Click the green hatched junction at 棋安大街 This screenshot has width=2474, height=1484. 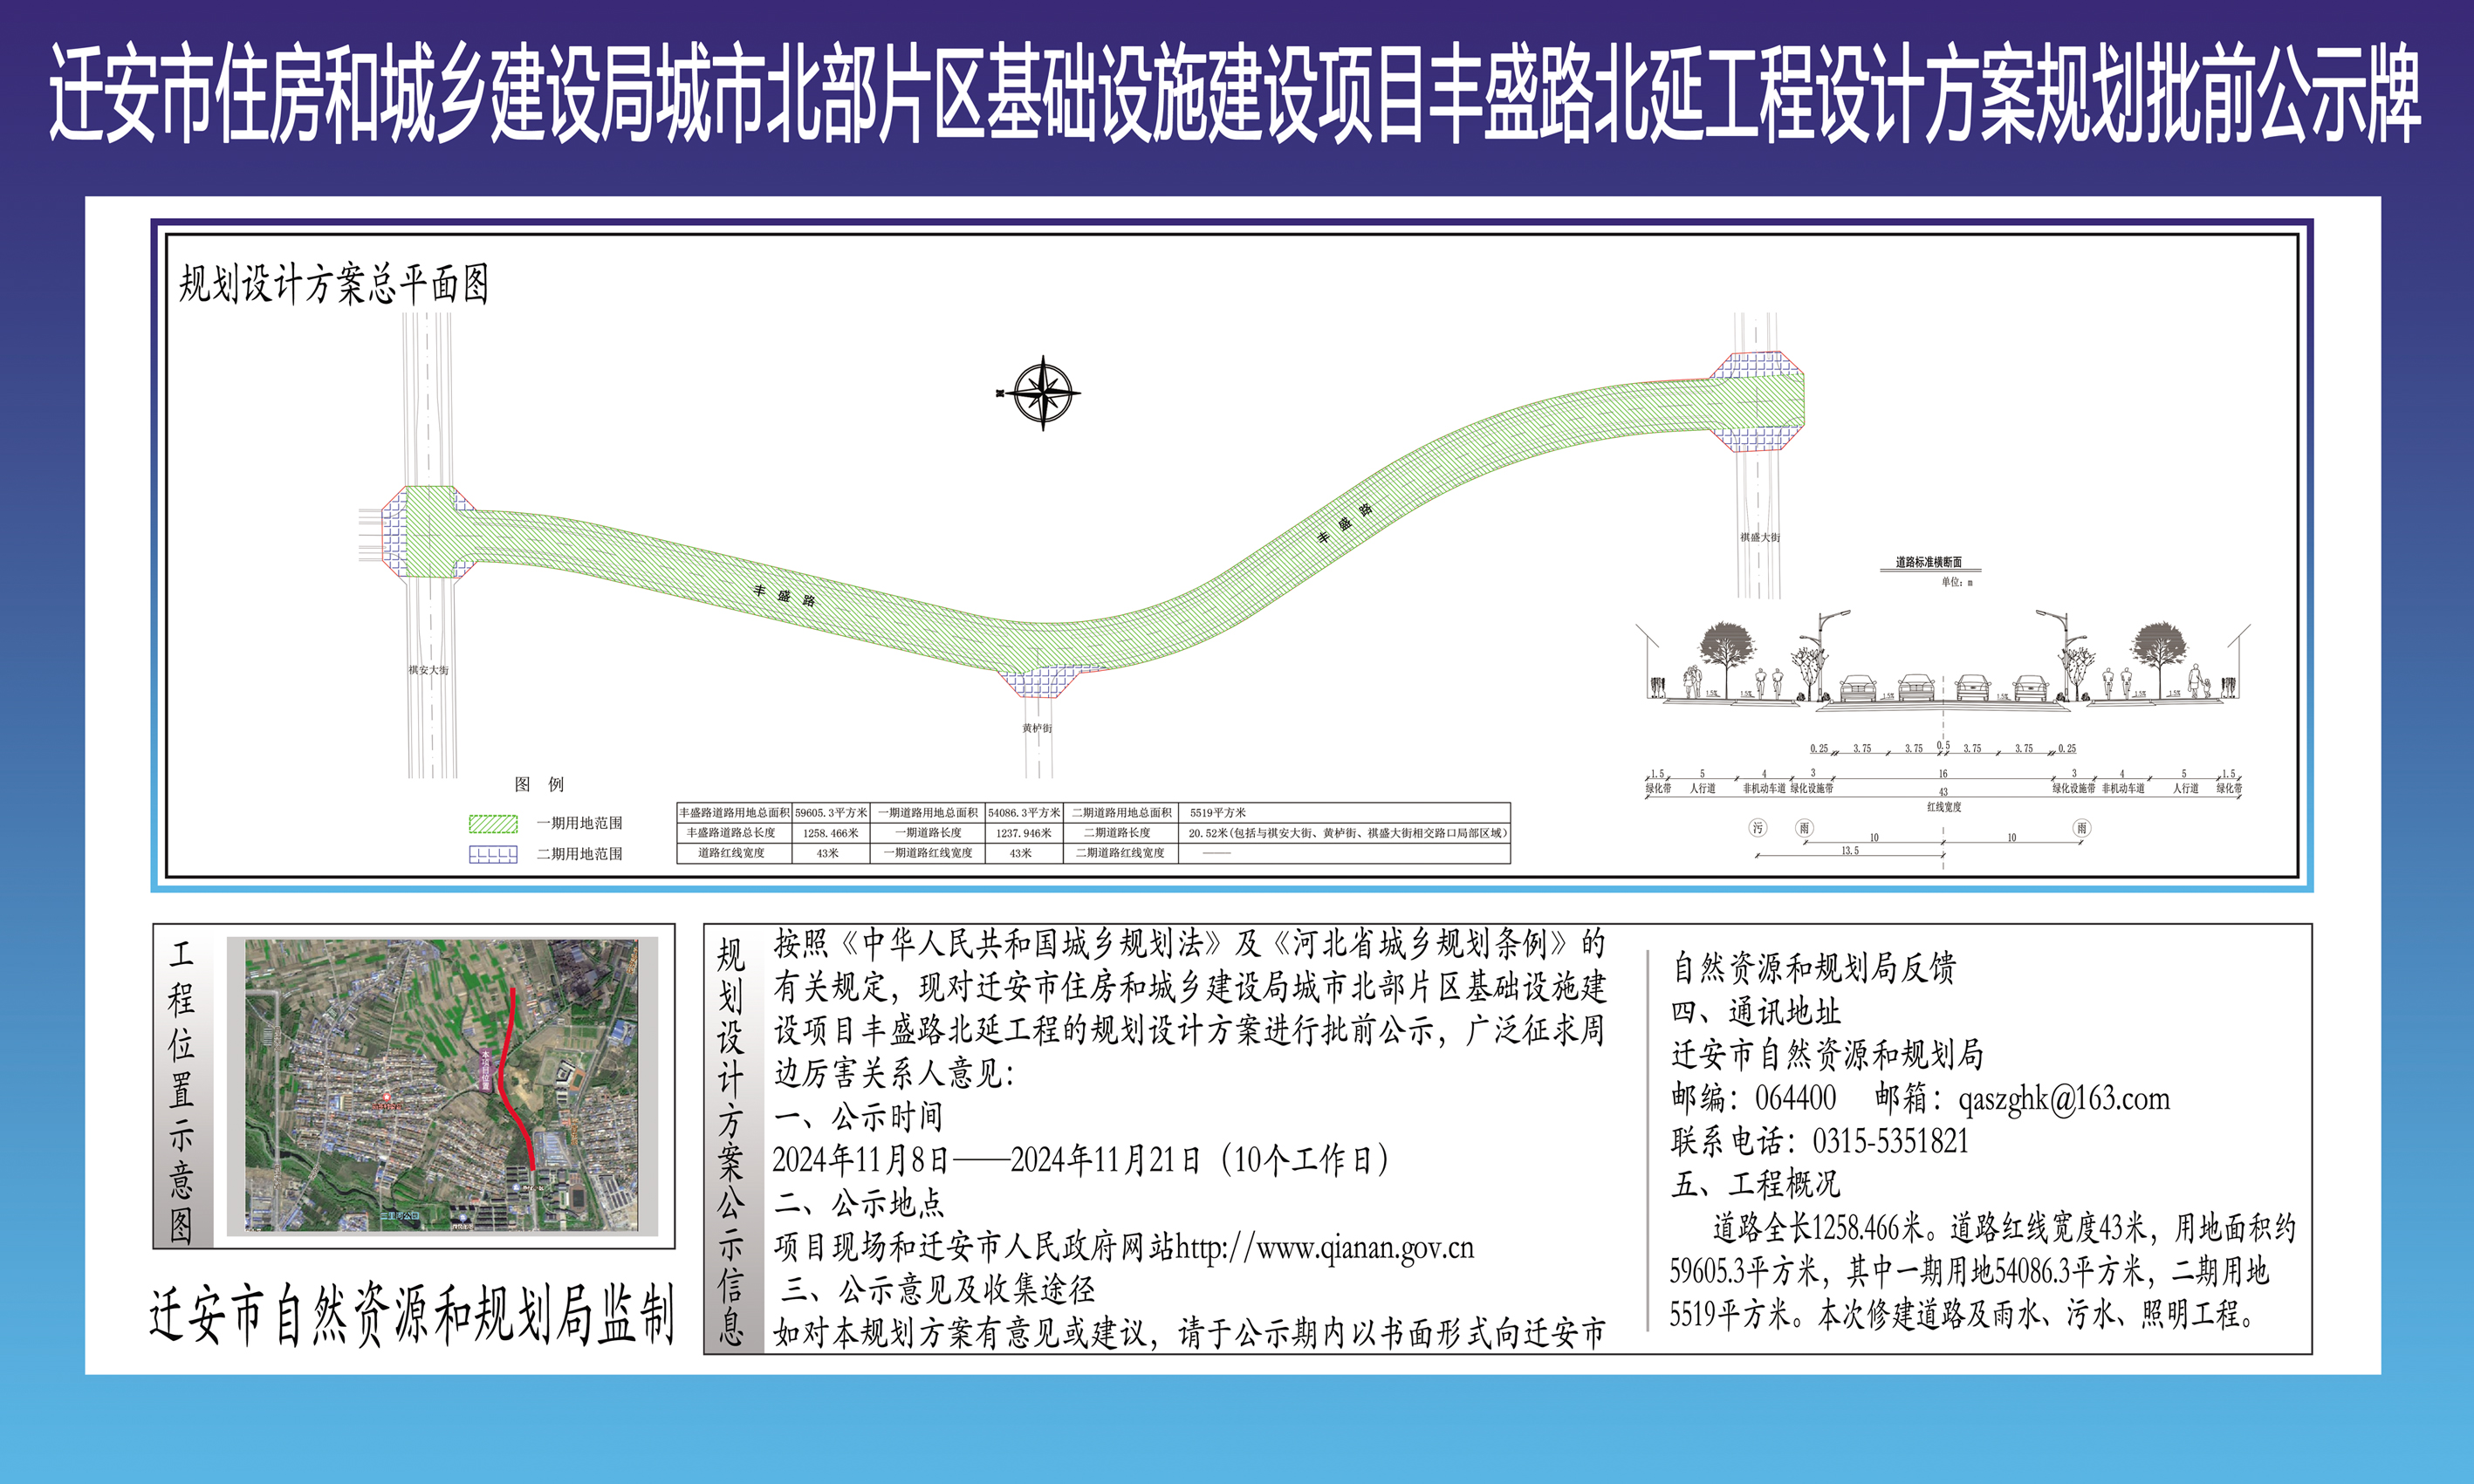[x=430, y=532]
